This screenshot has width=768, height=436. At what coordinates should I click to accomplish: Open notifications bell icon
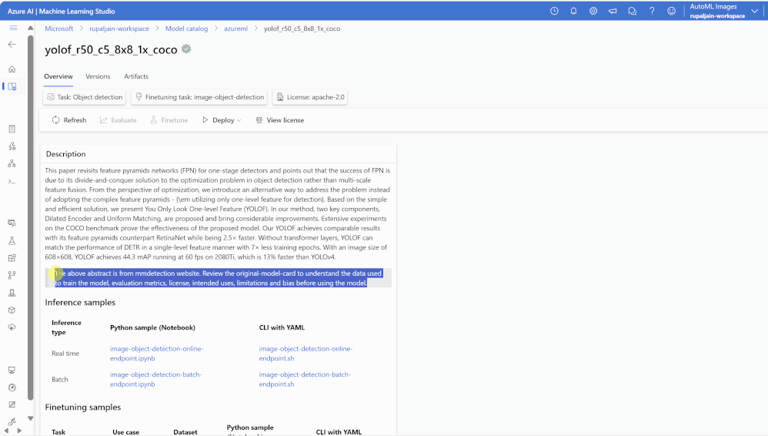coord(573,11)
